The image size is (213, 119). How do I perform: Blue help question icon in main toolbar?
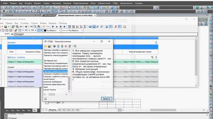point(112,8)
